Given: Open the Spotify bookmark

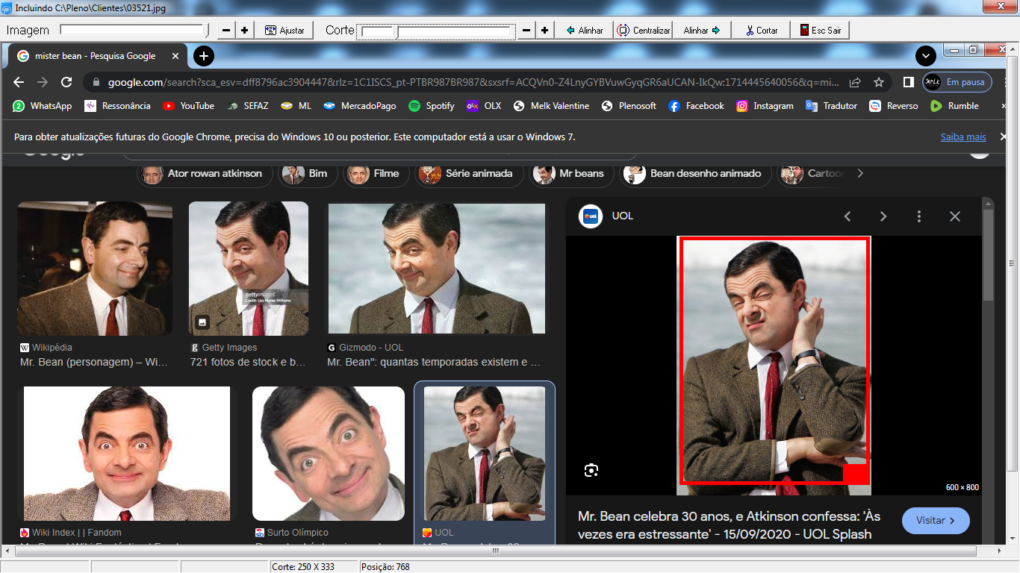Looking at the screenshot, I should (432, 106).
